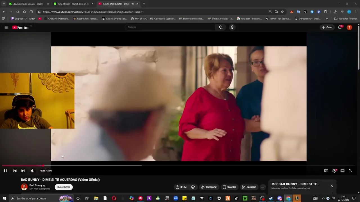
Task: Open the browser downloads icon
Action: (x=336, y=12)
